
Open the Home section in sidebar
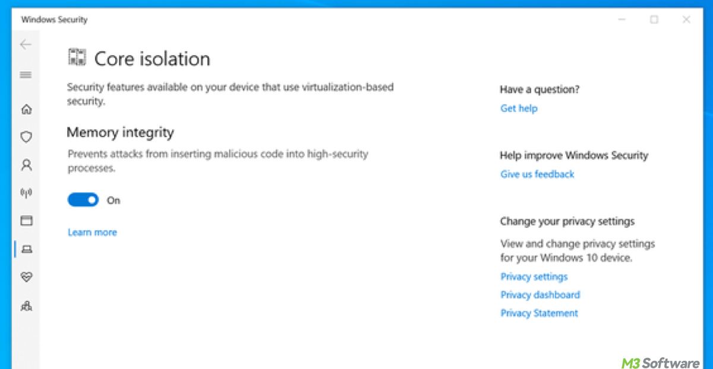coord(26,109)
